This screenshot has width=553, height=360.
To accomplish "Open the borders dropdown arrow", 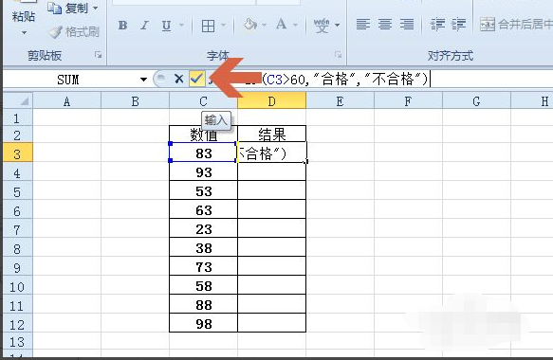I will pos(223,25).
